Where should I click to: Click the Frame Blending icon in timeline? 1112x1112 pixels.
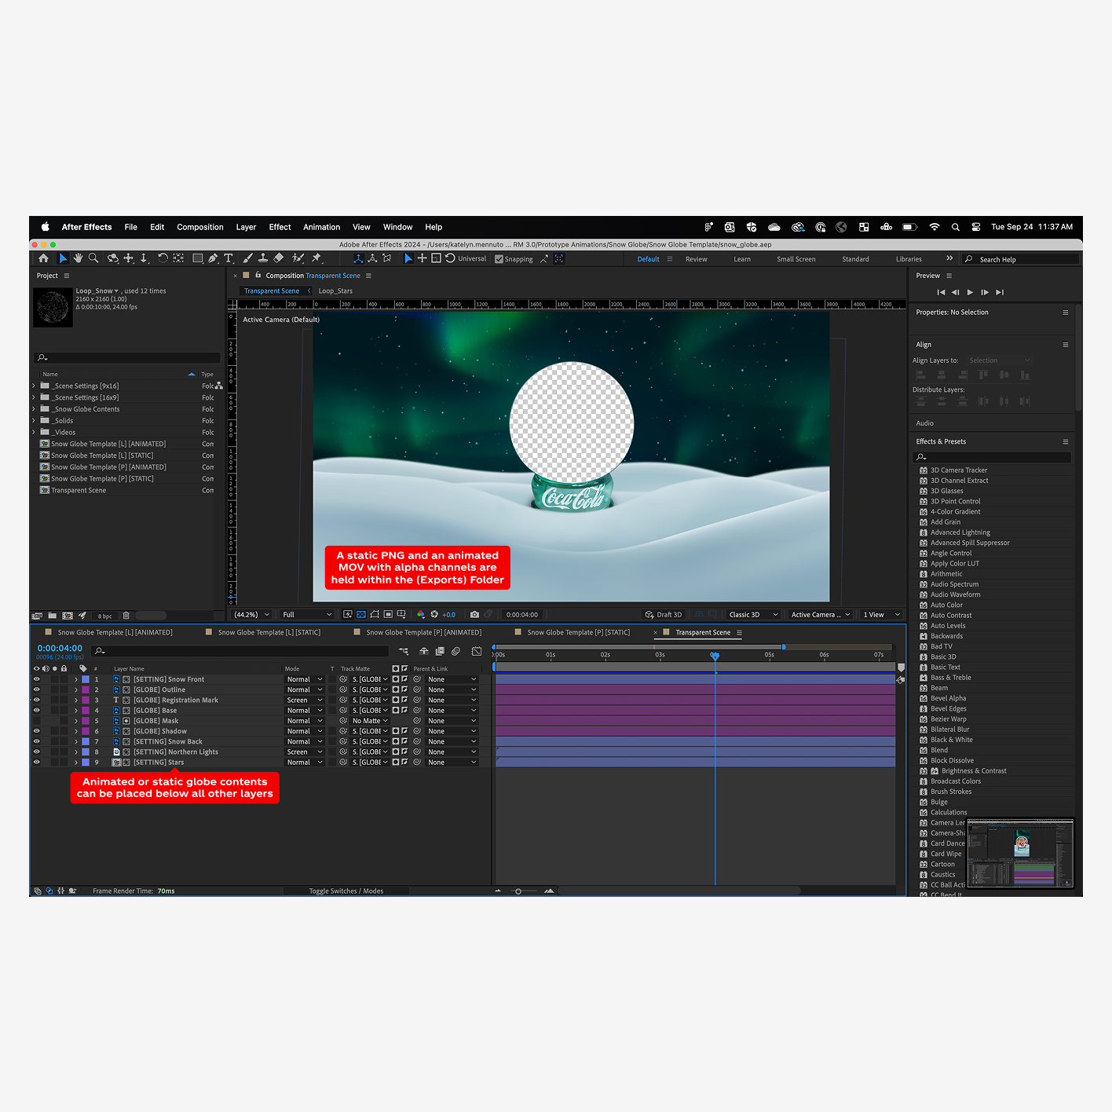click(x=440, y=651)
